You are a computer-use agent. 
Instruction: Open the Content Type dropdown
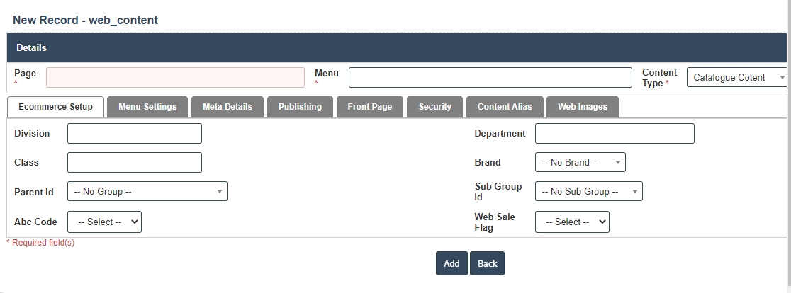coord(738,77)
